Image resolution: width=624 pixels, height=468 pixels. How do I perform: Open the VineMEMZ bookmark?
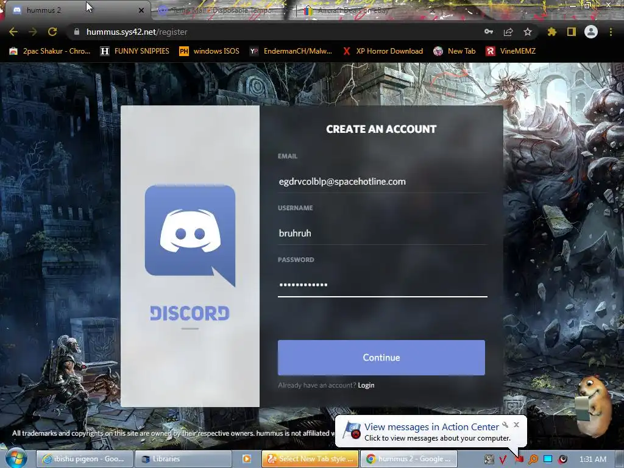tap(511, 51)
